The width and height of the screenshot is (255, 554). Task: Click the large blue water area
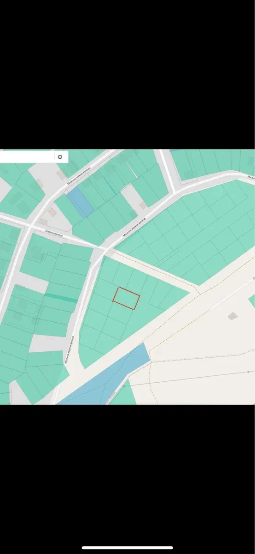(106, 379)
